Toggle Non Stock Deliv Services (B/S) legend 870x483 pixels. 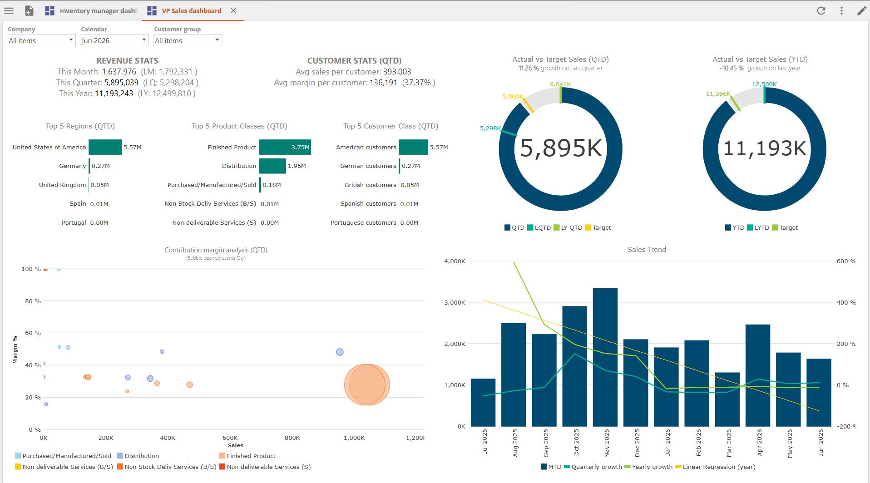coord(167,467)
